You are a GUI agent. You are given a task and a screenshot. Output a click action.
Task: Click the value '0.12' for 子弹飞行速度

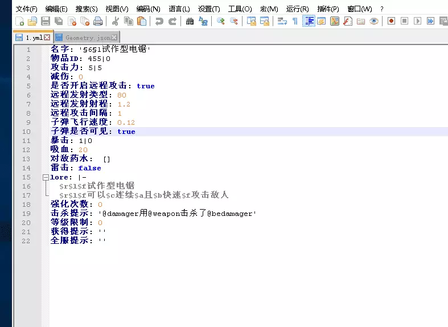[126, 122]
